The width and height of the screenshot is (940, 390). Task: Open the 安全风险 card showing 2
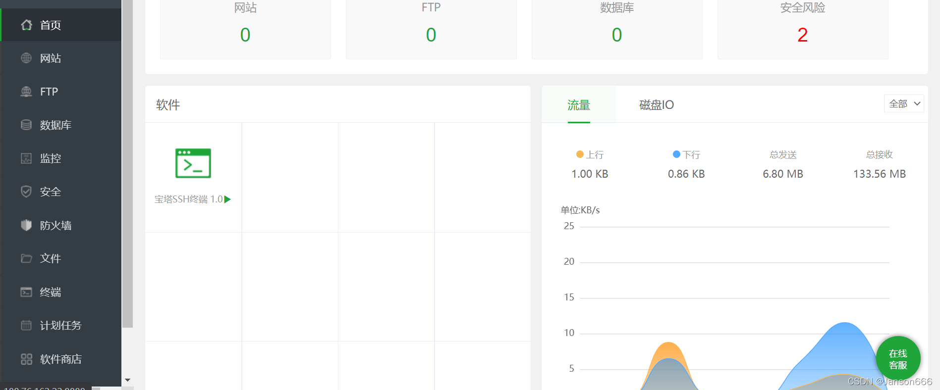coord(803,29)
